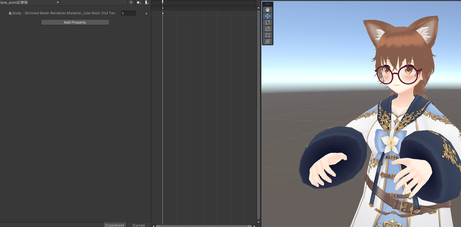The height and width of the screenshot is (227, 461).
Task: Edit the _Use Main 2nd Tex value field
Action: click(129, 13)
